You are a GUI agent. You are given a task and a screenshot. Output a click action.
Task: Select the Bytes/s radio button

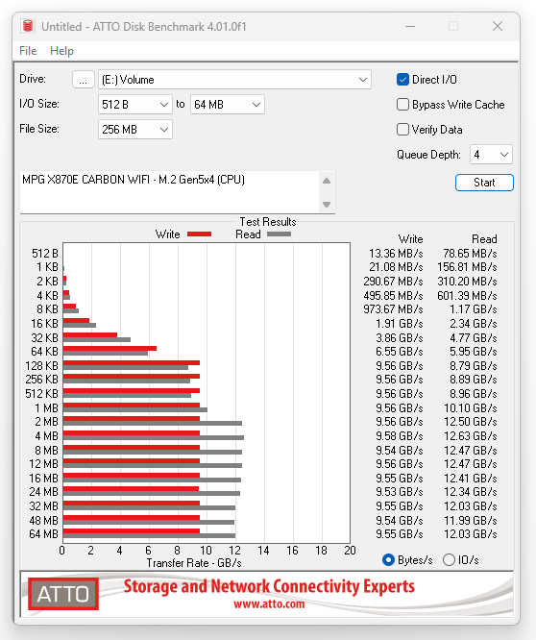tap(388, 559)
